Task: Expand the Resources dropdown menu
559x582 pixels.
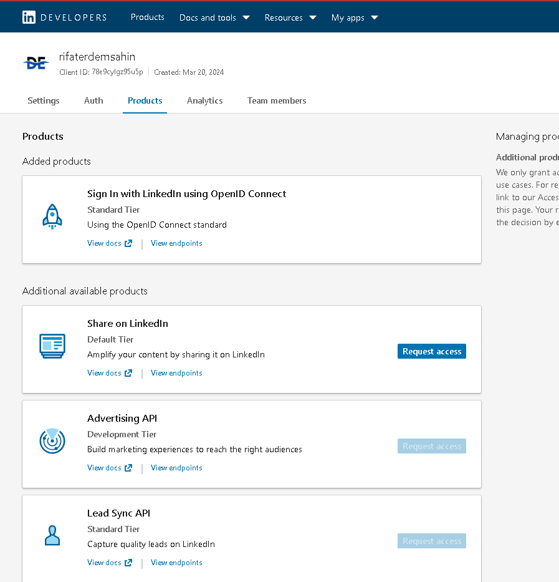Action: (290, 17)
